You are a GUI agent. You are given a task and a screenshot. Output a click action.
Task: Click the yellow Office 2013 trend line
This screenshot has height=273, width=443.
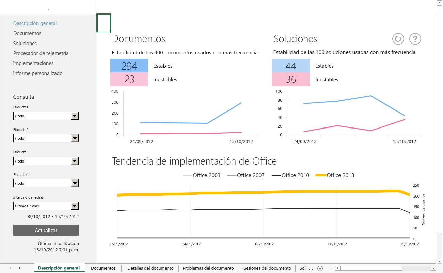click(x=263, y=192)
